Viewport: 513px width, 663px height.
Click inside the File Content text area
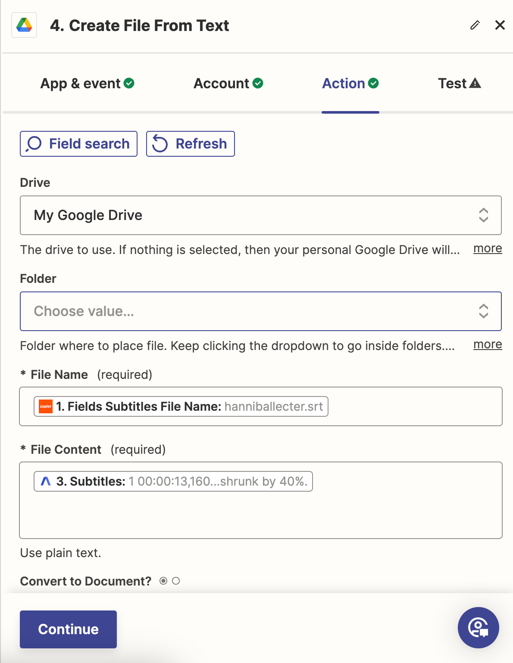[x=261, y=500]
